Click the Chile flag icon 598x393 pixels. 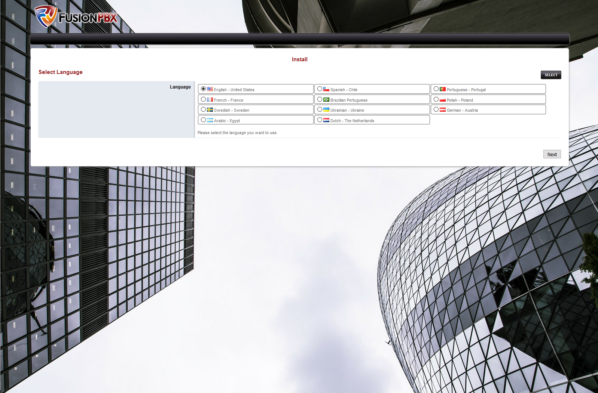point(326,89)
